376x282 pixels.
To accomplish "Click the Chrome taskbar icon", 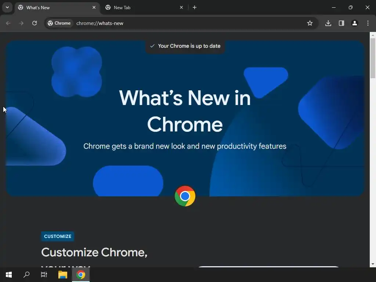I will tap(81, 275).
